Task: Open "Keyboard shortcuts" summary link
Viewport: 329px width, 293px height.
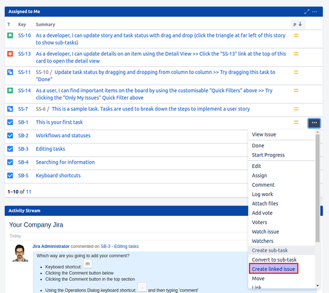Action: coord(58,175)
